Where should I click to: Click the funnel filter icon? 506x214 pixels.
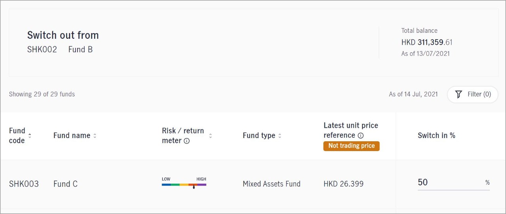click(459, 94)
